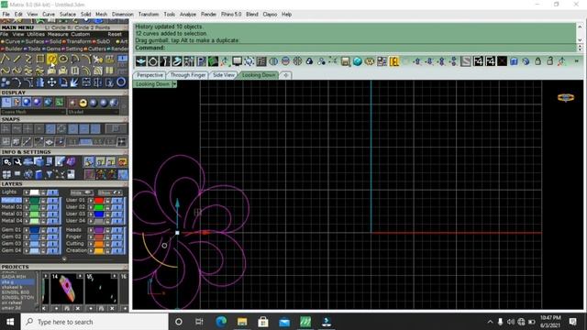Click the Command input line
This screenshot has height=330, width=587.
355,48
